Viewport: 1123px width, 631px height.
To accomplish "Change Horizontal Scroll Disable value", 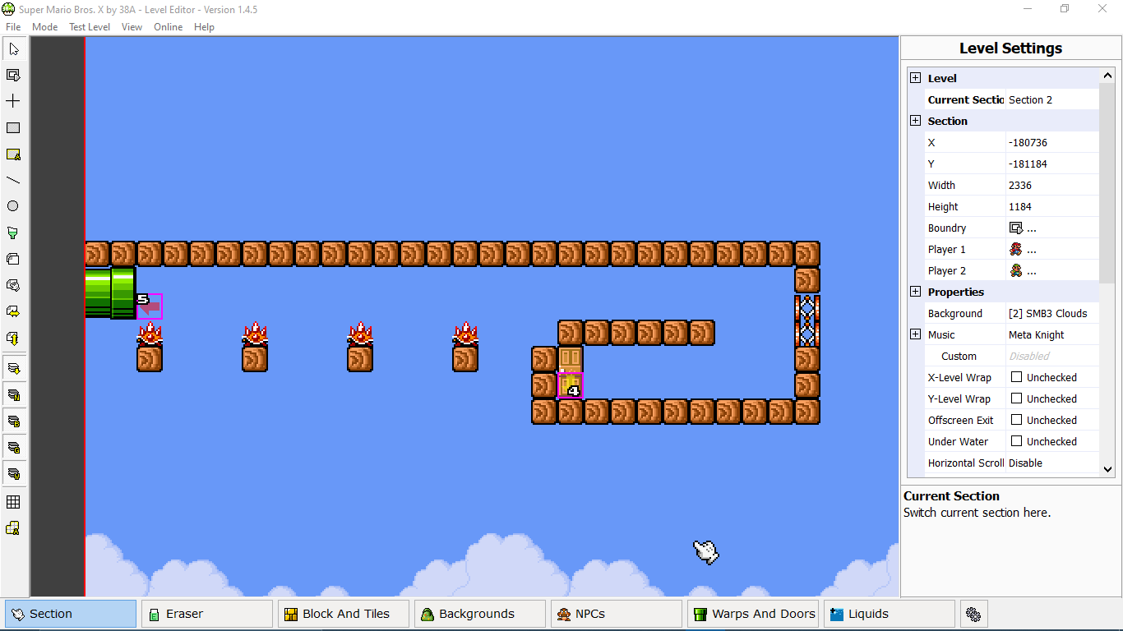I will 1052,463.
